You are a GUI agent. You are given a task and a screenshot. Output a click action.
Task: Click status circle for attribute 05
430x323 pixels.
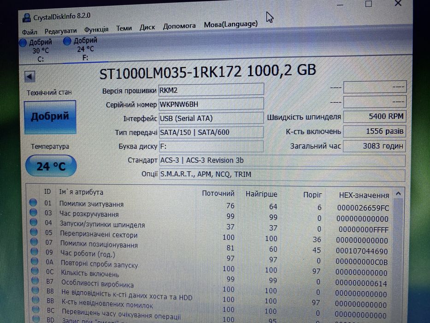click(x=34, y=232)
